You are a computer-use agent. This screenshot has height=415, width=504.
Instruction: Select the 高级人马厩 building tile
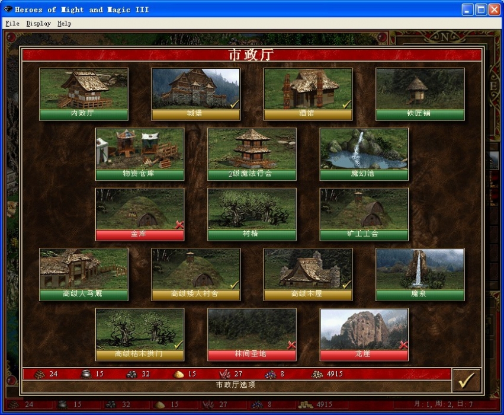tap(84, 274)
